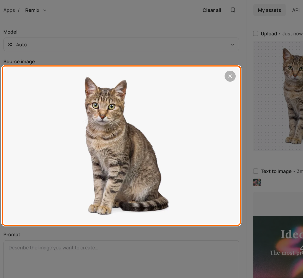
Task: Click the Prompt label
Action: pyautogui.click(x=12, y=234)
